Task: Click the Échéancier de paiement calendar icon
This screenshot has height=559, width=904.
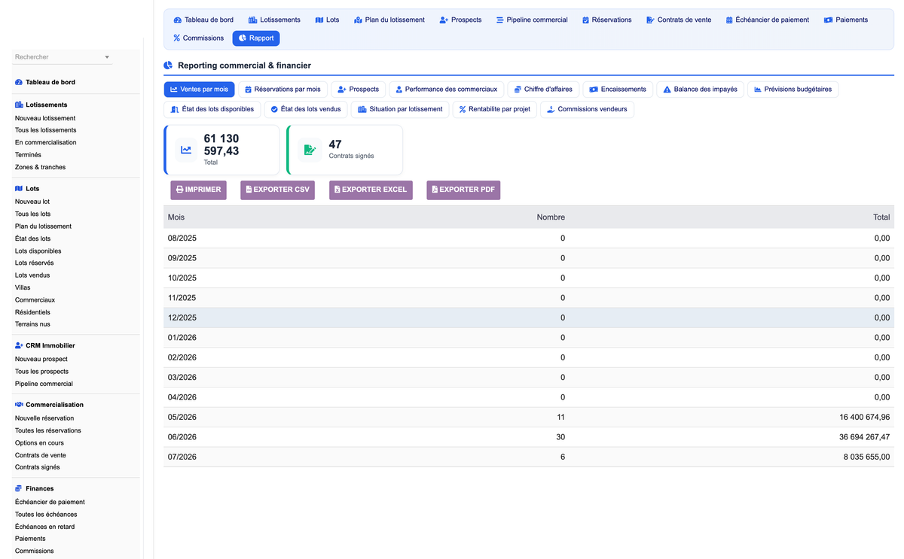Action: tap(729, 20)
